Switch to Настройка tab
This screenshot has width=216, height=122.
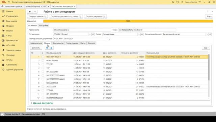pyautogui.click(x=44, y=25)
